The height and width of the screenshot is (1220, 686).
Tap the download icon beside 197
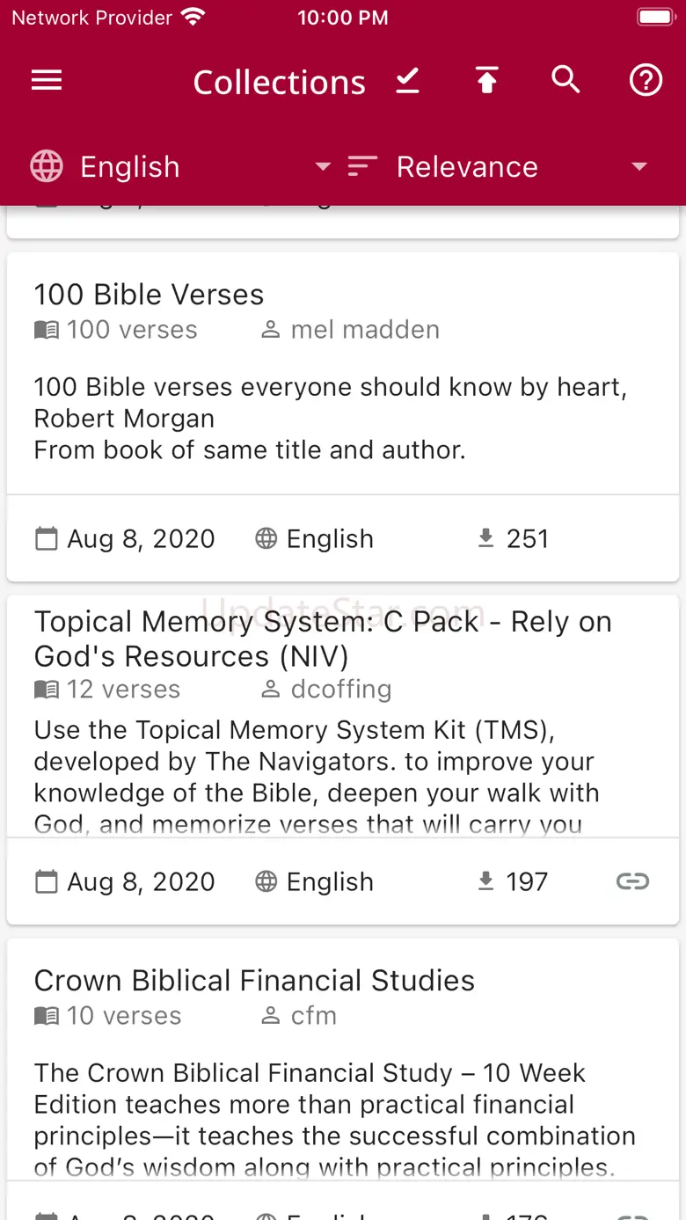[x=485, y=881]
